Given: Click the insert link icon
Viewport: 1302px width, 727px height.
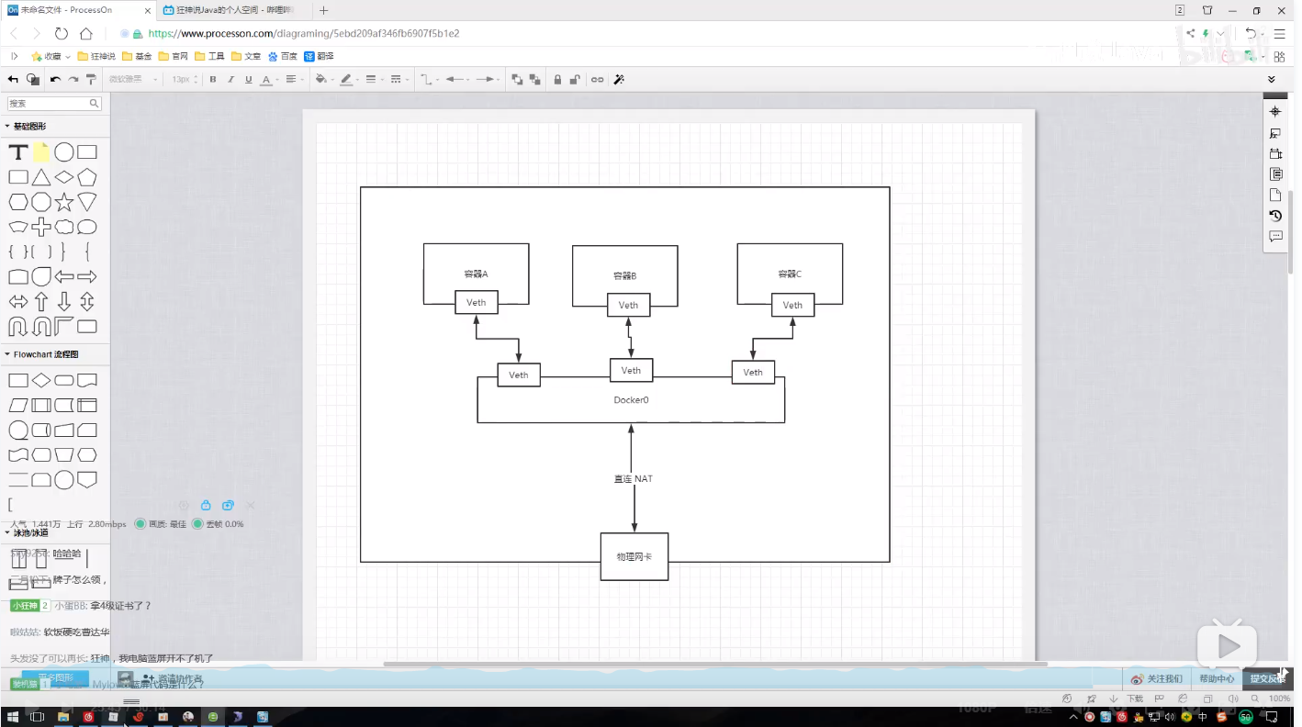Looking at the screenshot, I should (x=597, y=80).
